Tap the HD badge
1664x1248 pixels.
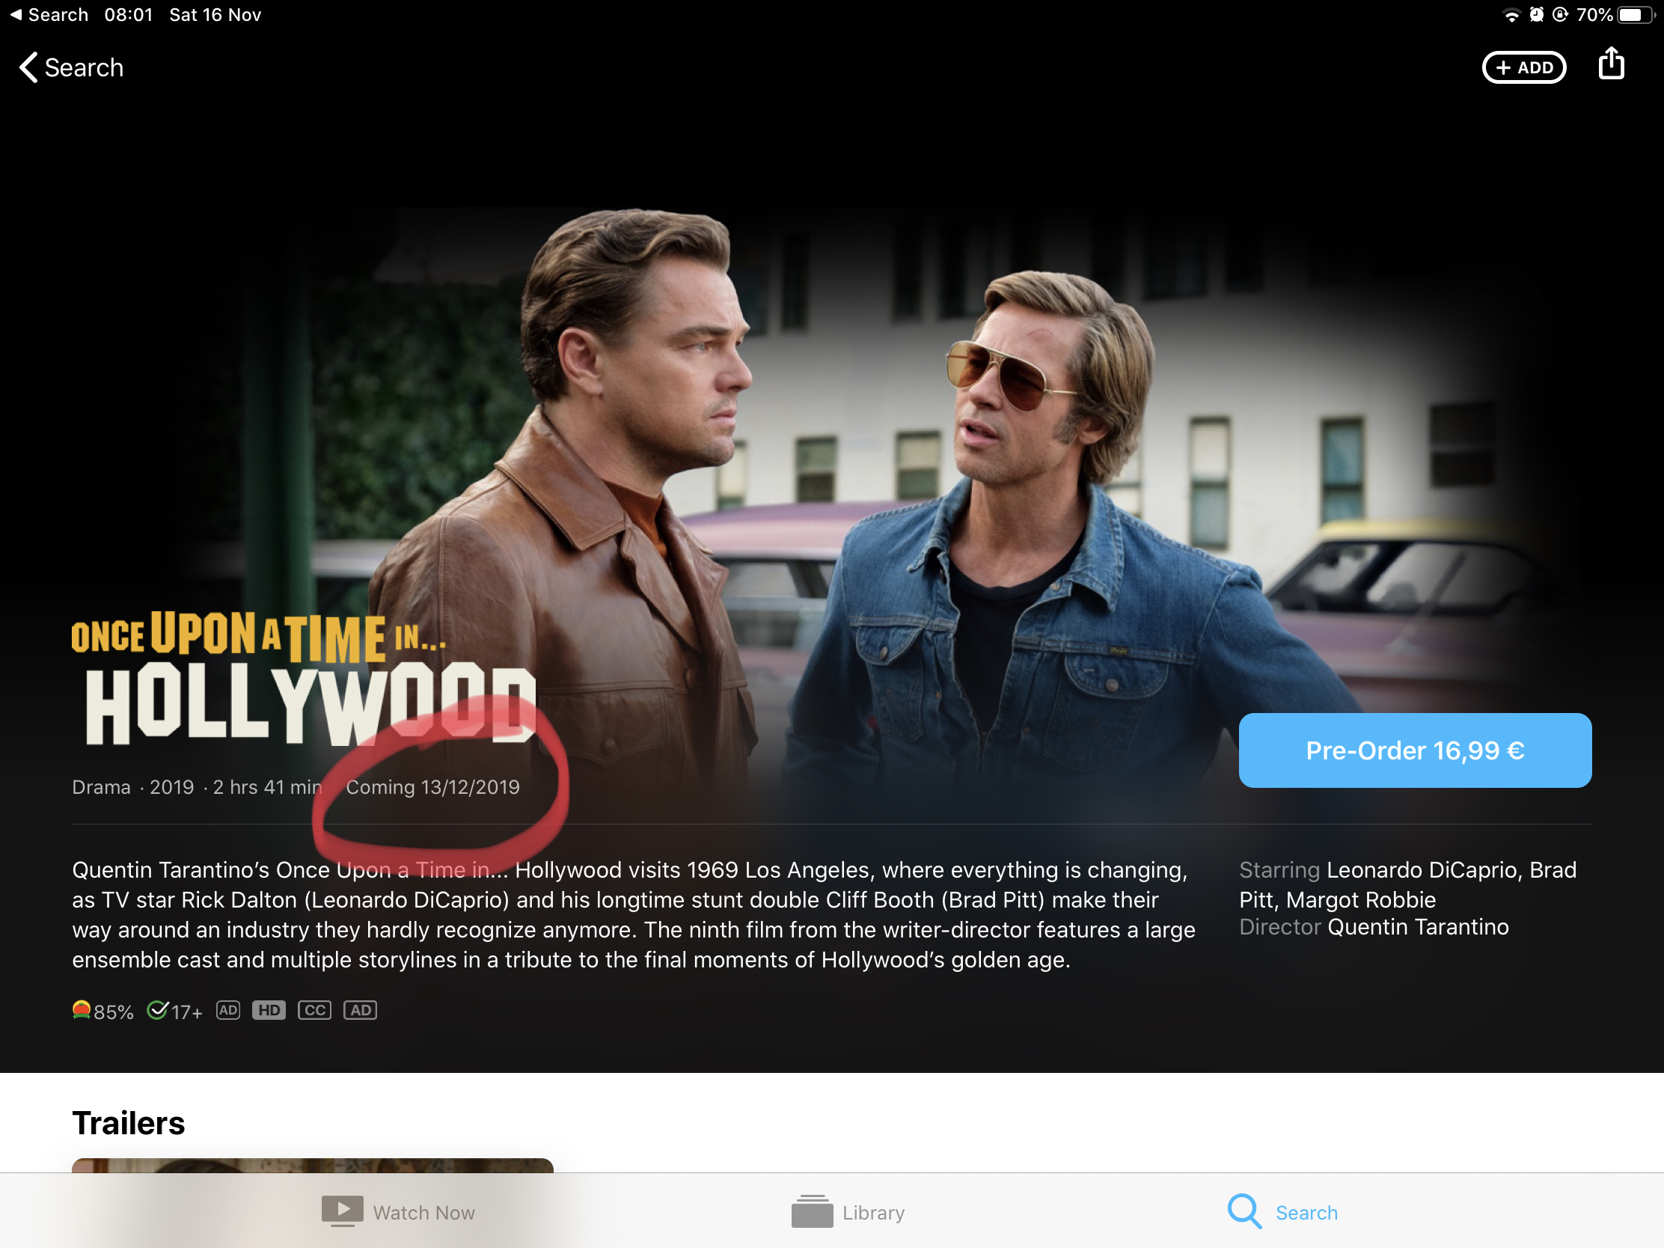(x=269, y=1009)
